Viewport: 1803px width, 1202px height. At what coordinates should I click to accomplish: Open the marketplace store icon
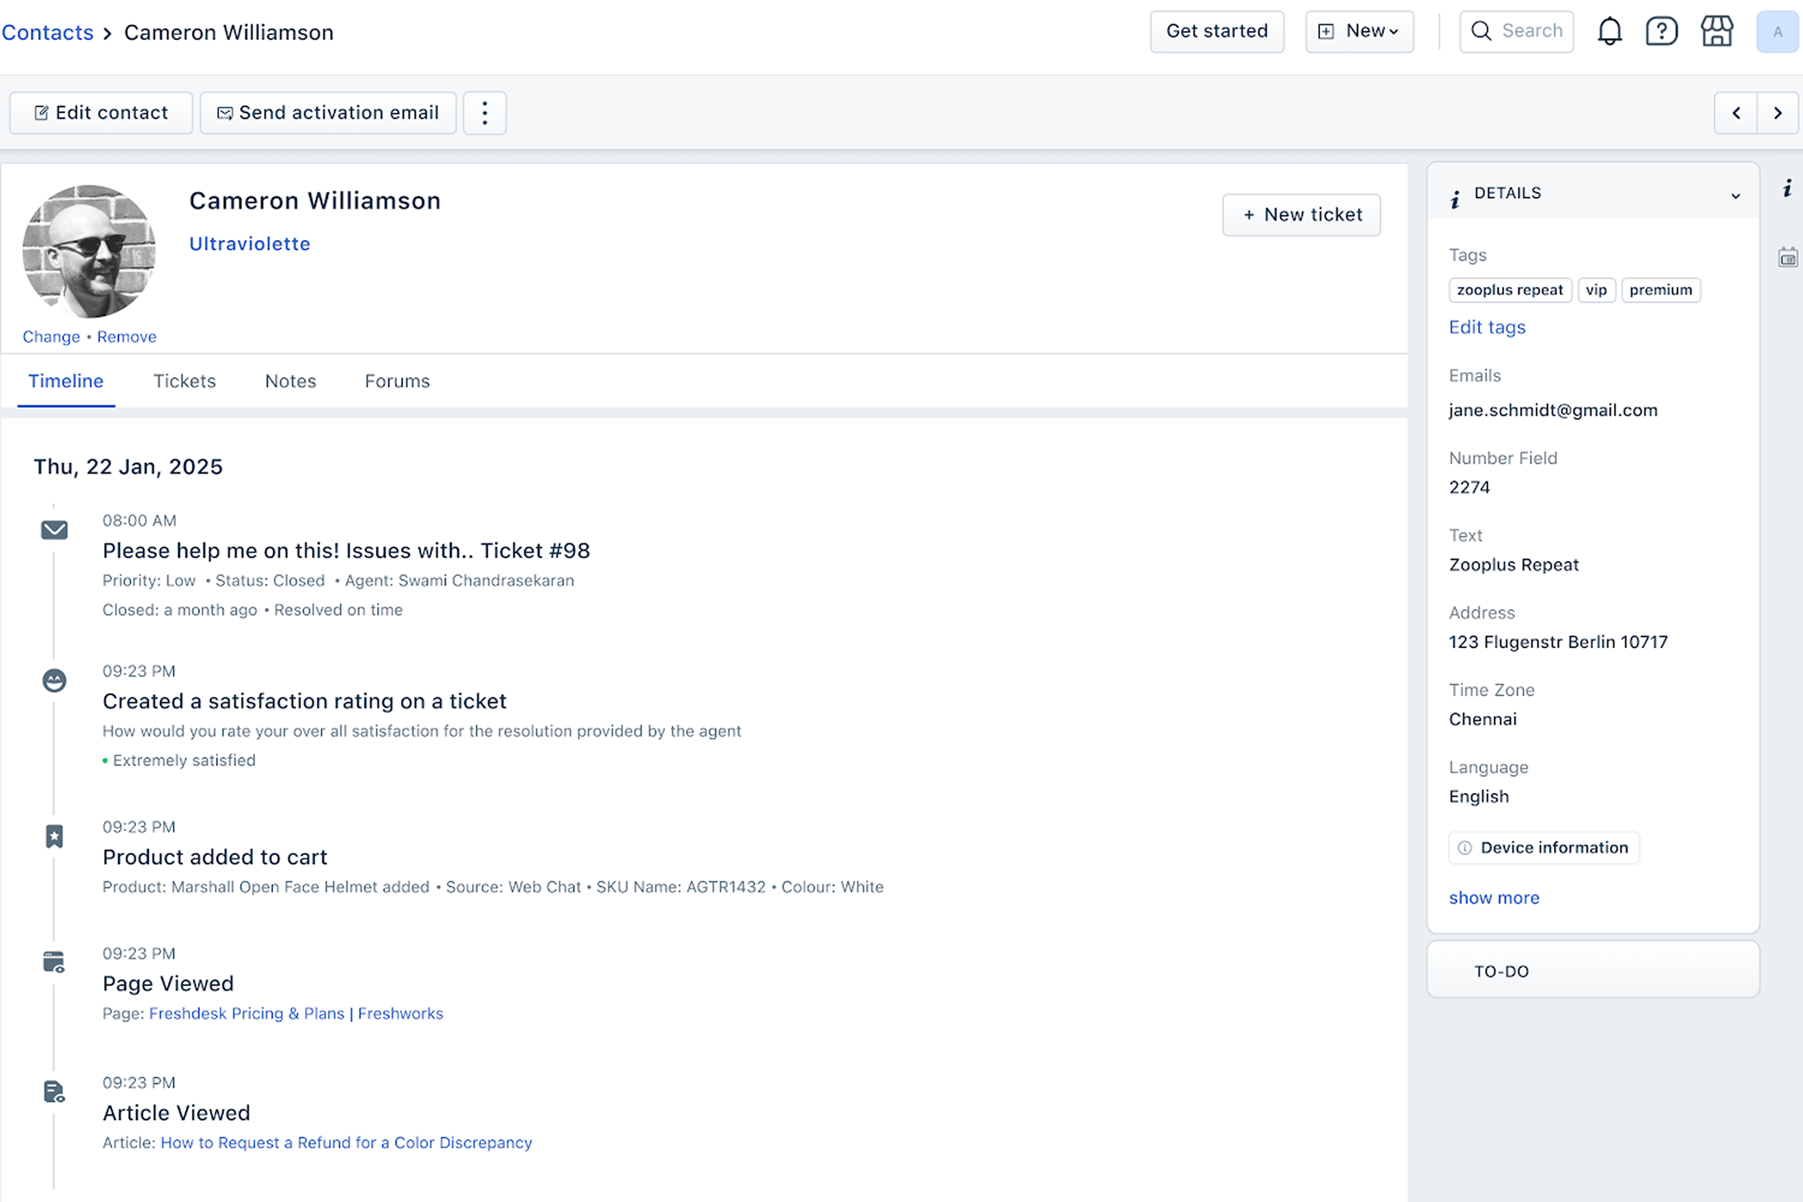pyautogui.click(x=1716, y=31)
